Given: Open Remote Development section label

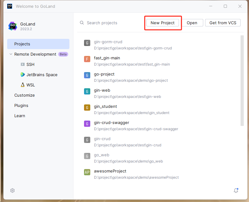Looking at the screenshot, I should tap(35, 54).
